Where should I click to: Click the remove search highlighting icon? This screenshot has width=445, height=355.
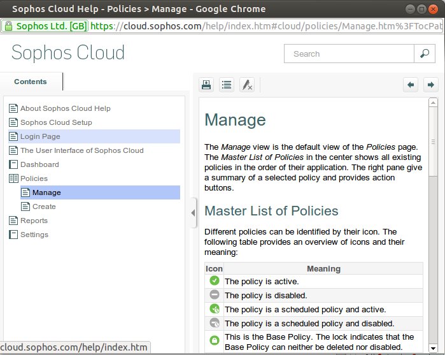point(247,85)
